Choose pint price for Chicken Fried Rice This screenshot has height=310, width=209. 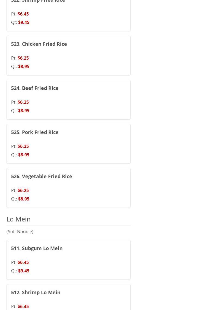click(x=23, y=58)
